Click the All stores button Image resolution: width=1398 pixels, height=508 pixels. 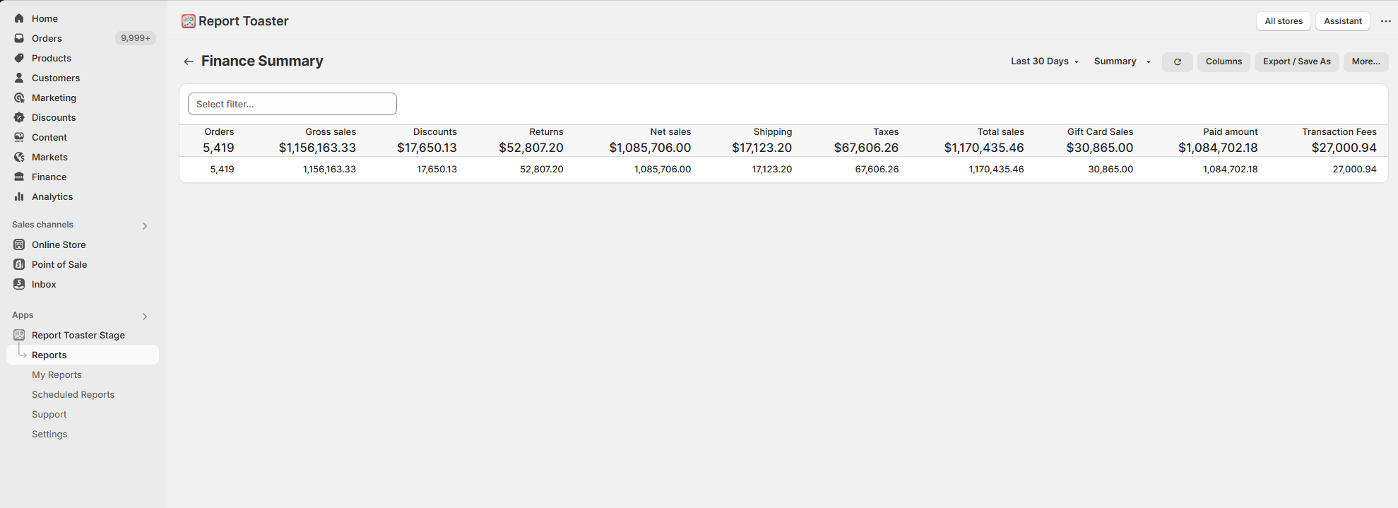point(1283,21)
